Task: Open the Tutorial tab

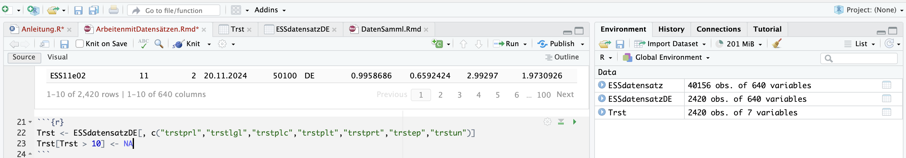Action: tap(767, 29)
